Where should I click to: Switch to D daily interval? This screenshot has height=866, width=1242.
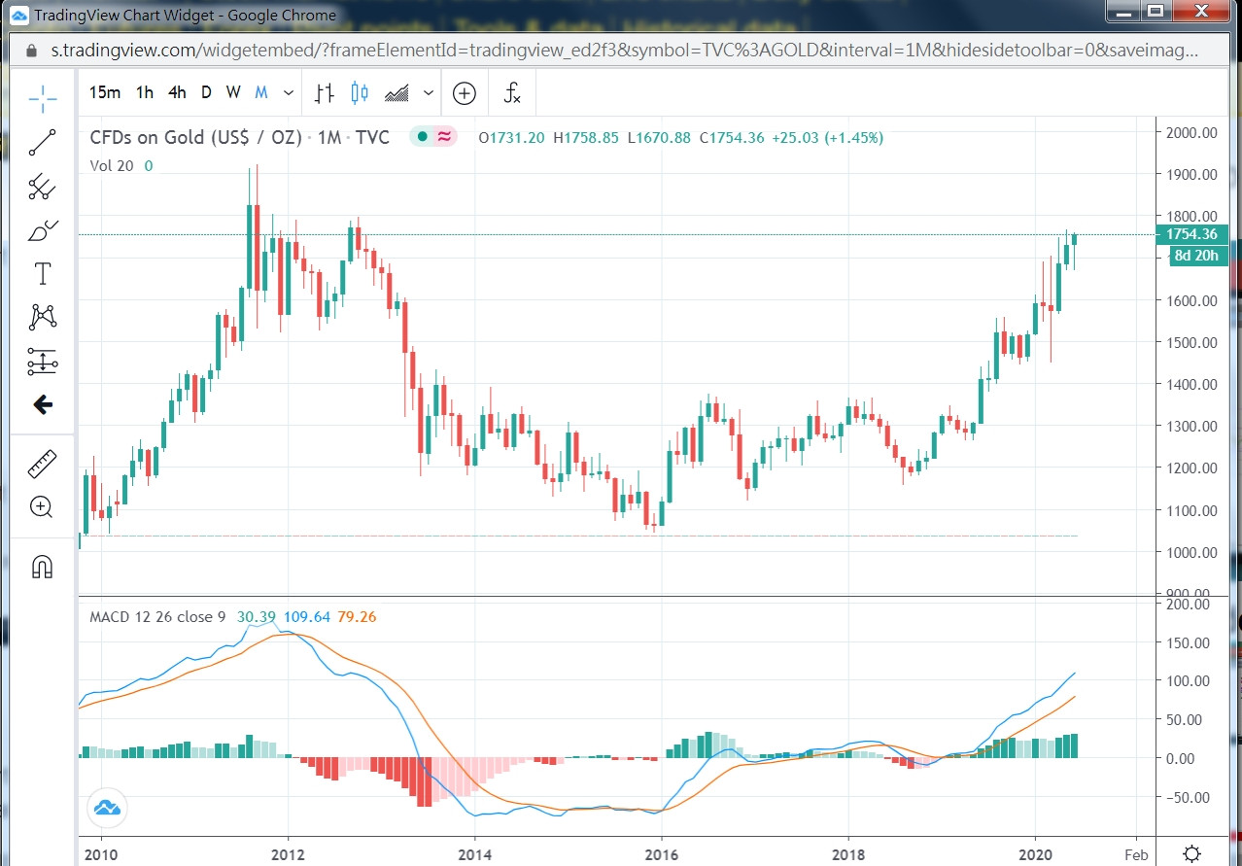pyautogui.click(x=206, y=93)
